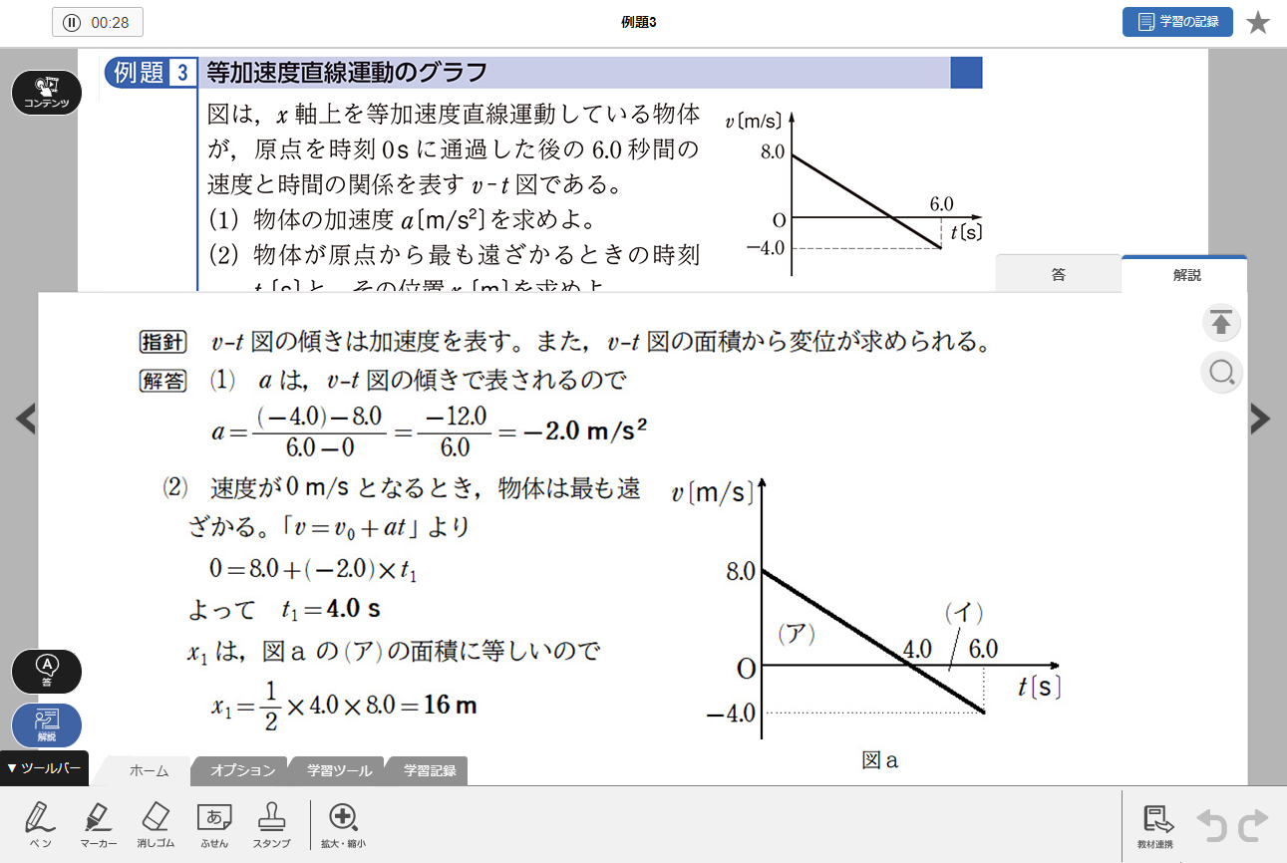Add a ふせん sticky note
The width and height of the screenshot is (1287, 863).
[x=214, y=825]
